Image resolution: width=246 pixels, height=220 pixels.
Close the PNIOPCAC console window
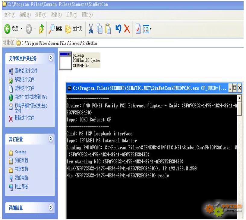[x=239, y=88]
